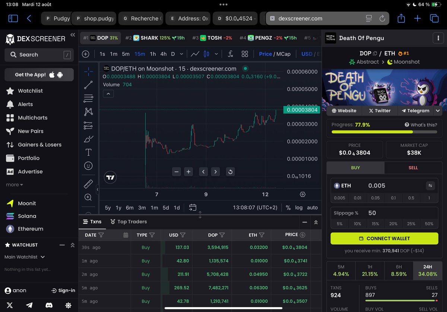Open the X icon in sidebar footer

(10, 305)
